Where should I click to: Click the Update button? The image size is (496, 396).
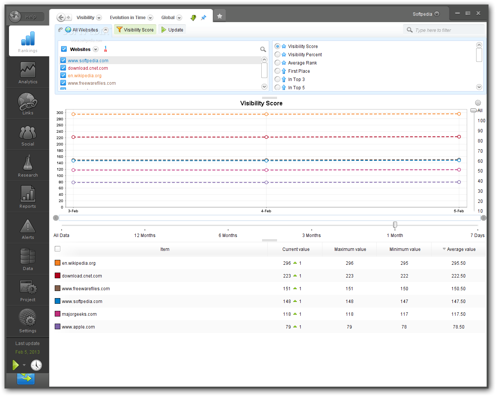[x=172, y=30]
